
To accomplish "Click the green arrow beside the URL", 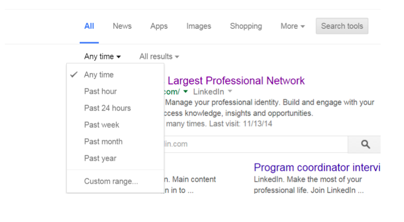I will (x=186, y=91).
